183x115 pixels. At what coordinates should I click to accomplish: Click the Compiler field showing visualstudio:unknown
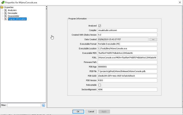point(128,30)
